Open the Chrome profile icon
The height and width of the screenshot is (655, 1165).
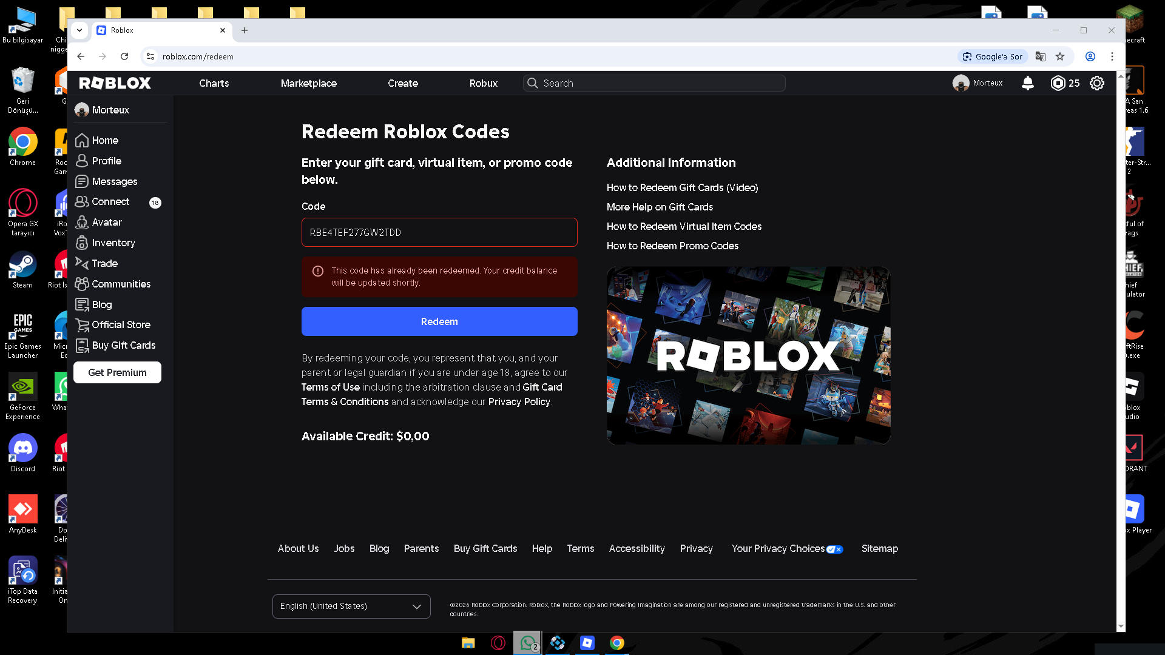click(1090, 56)
